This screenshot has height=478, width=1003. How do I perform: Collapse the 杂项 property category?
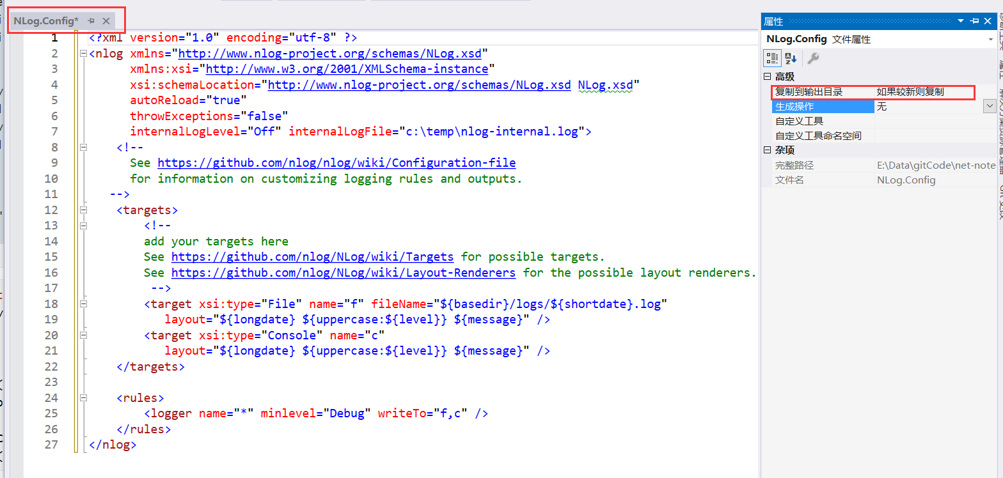point(768,150)
